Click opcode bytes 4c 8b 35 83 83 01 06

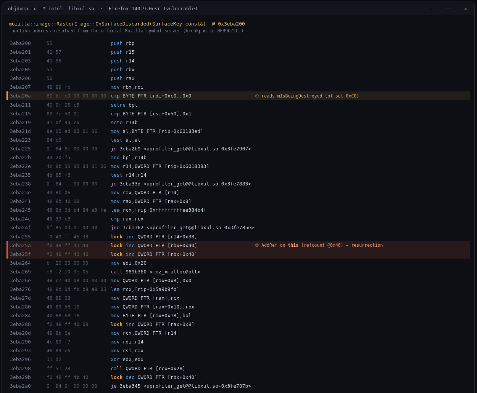click(76, 166)
